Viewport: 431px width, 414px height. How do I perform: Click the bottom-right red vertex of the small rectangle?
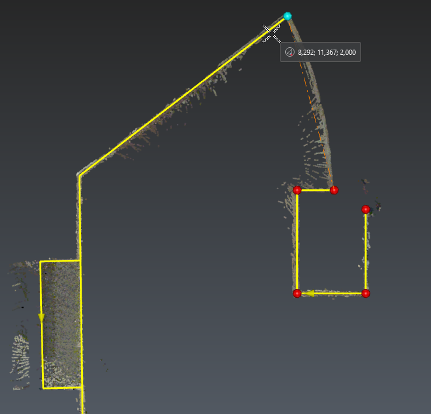pyautogui.click(x=365, y=293)
